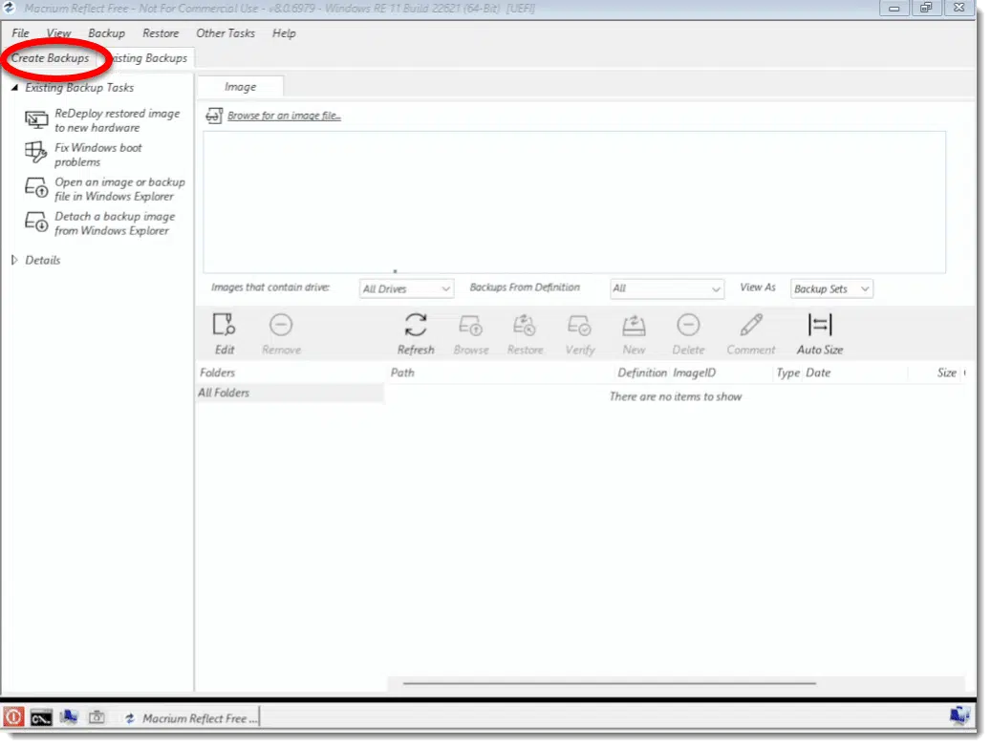Expand the Details section
This screenshot has height=747, width=991.
click(14, 260)
